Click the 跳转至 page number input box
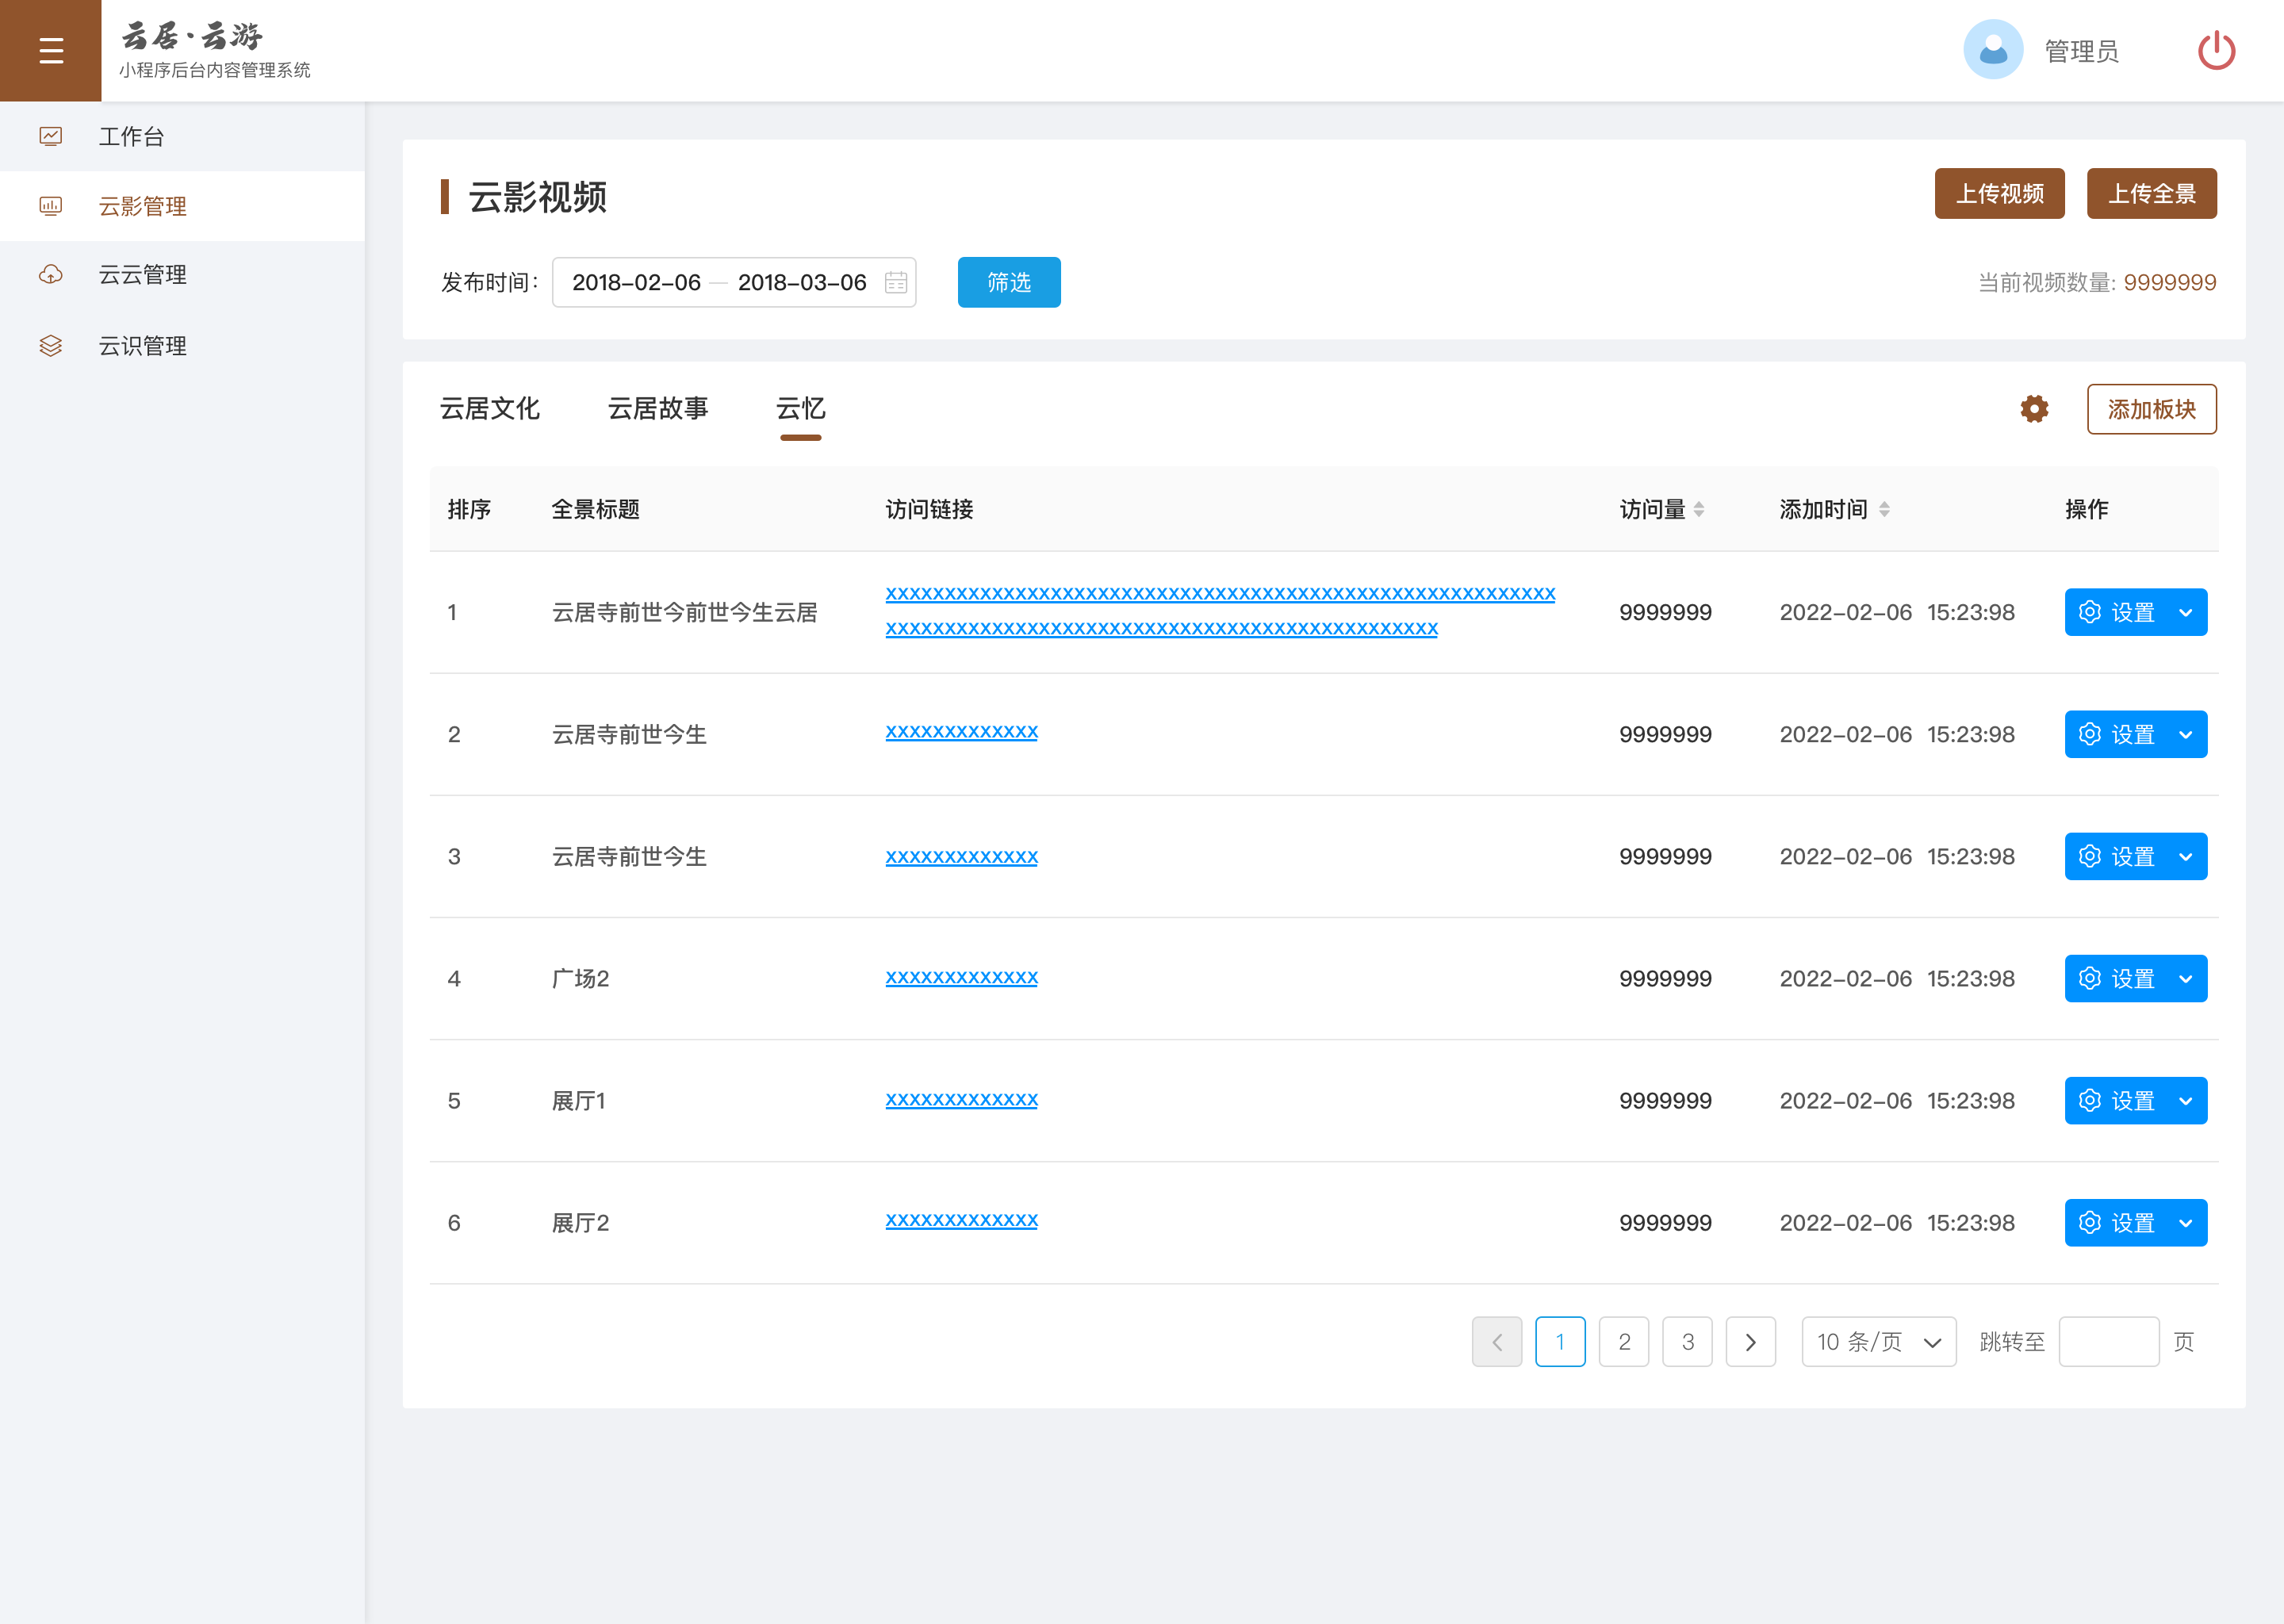The height and width of the screenshot is (1624, 2284). [2109, 1342]
